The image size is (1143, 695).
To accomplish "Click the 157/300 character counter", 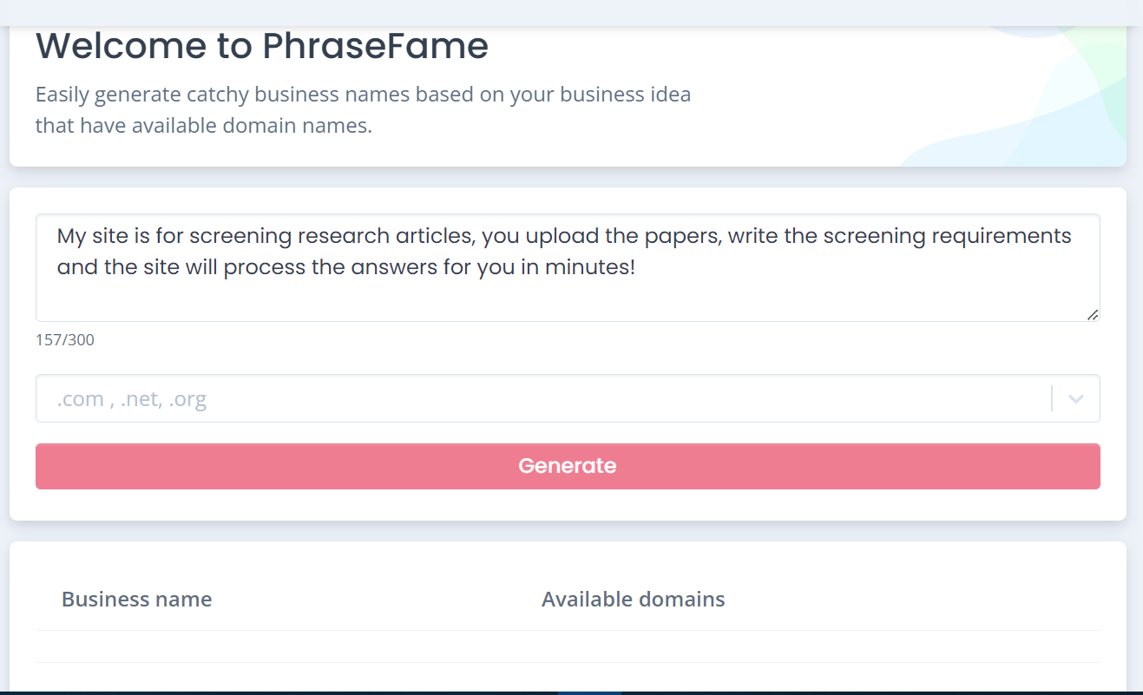I will coord(65,340).
